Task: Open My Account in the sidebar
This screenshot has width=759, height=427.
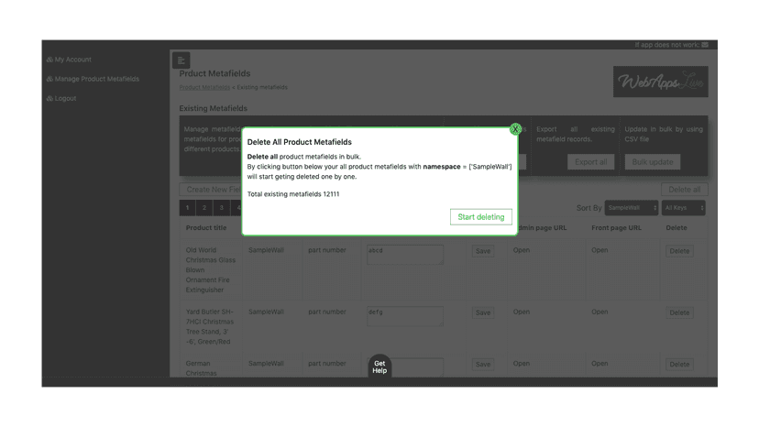Action: (x=72, y=60)
